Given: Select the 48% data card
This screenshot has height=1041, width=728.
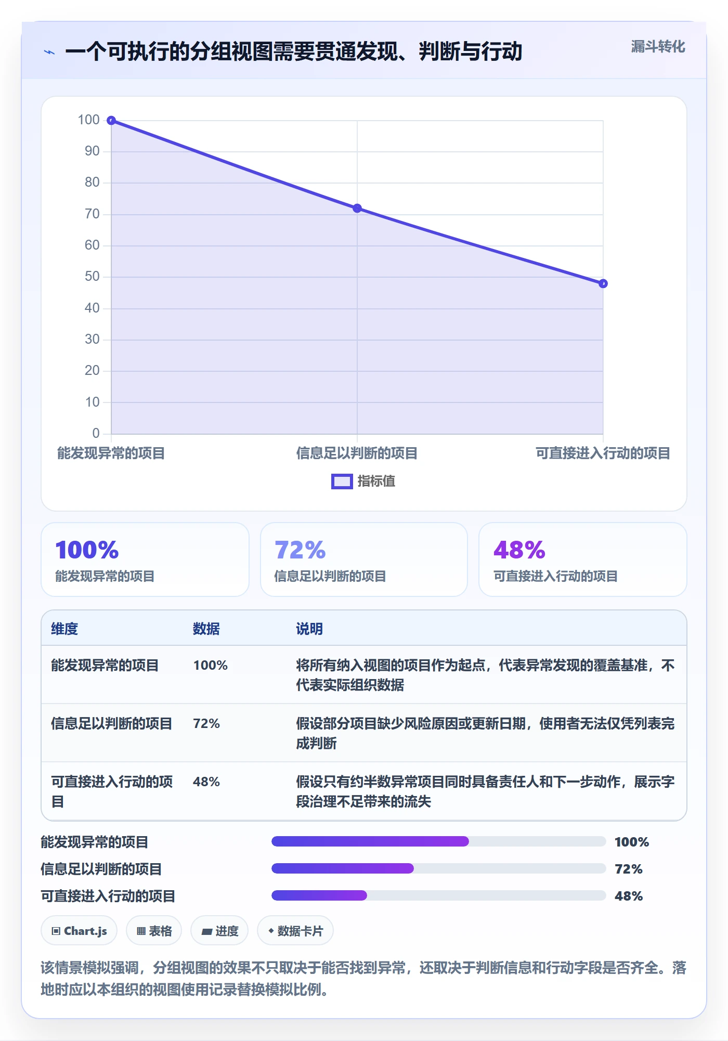Looking at the screenshot, I should coord(583,559).
